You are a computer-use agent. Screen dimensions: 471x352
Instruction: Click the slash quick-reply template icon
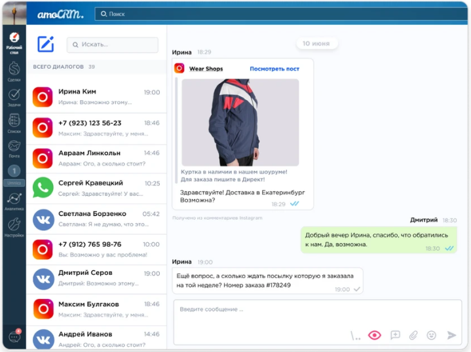click(355, 336)
